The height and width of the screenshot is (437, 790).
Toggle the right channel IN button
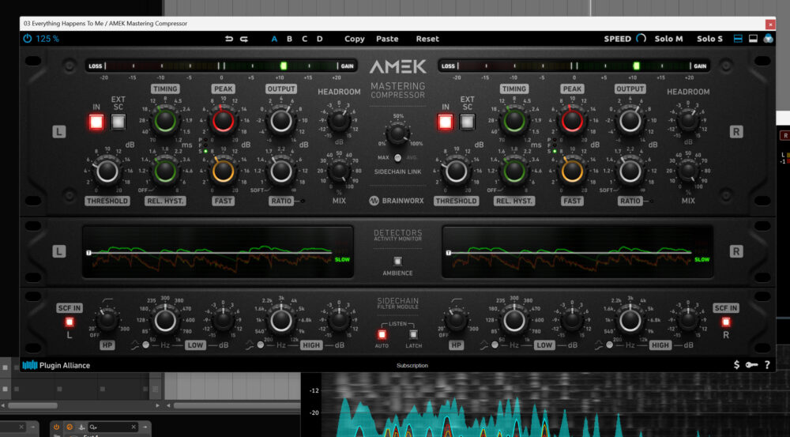click(x=446, y=122)
